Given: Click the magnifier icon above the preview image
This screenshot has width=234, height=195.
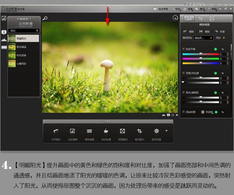Looking at the screenshot, I should [x=44, y=18].
